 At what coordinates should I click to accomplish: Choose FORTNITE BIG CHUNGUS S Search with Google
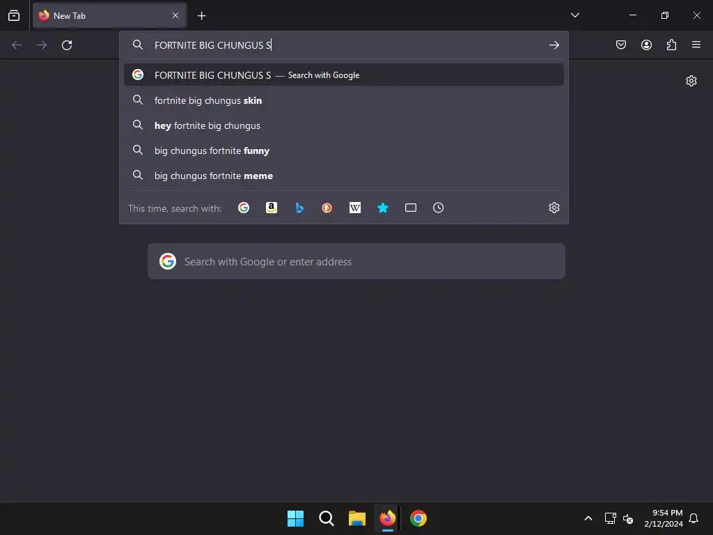[344, 75]
